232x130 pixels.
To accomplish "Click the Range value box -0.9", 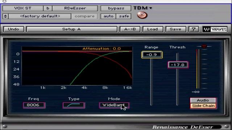I will pos(152,55).
